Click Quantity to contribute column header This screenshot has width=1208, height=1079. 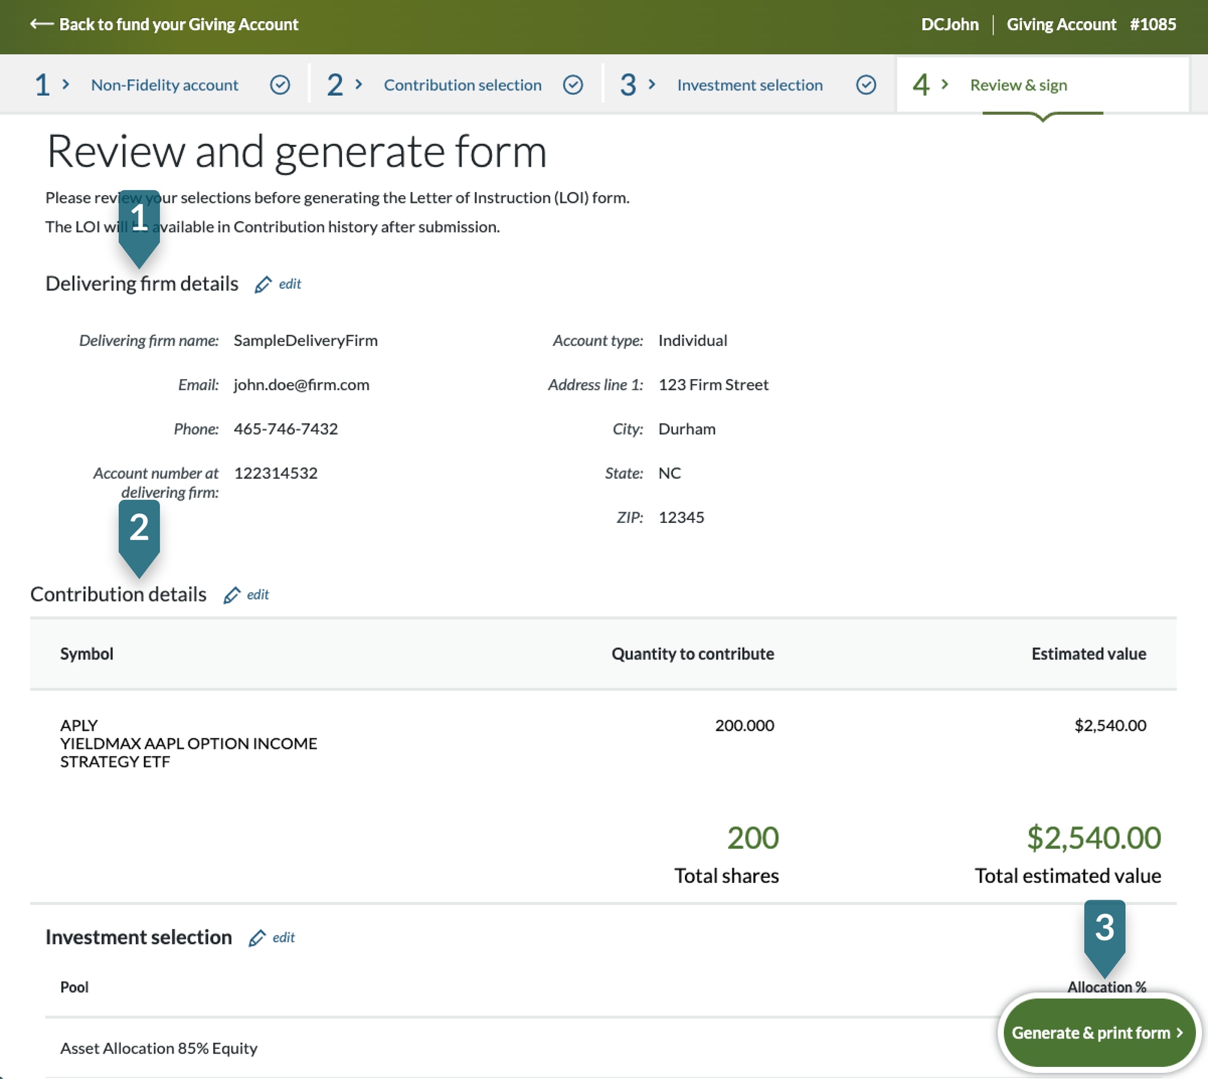point(693,654)
